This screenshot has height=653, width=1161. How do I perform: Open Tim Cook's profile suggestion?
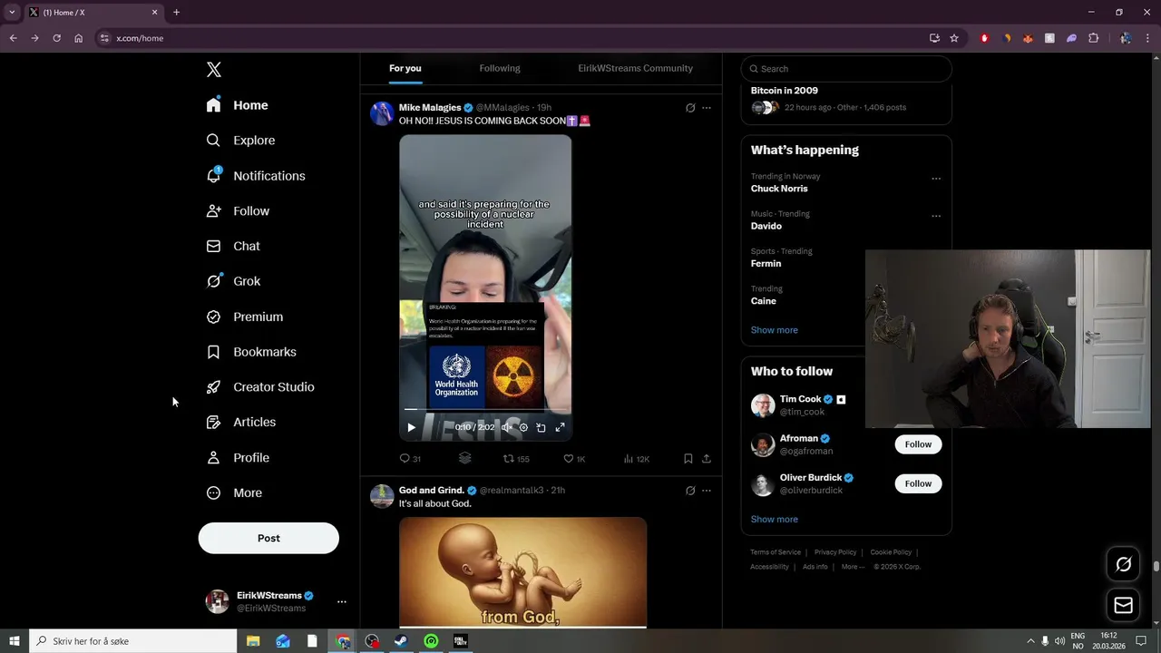[x=800, y=405]
